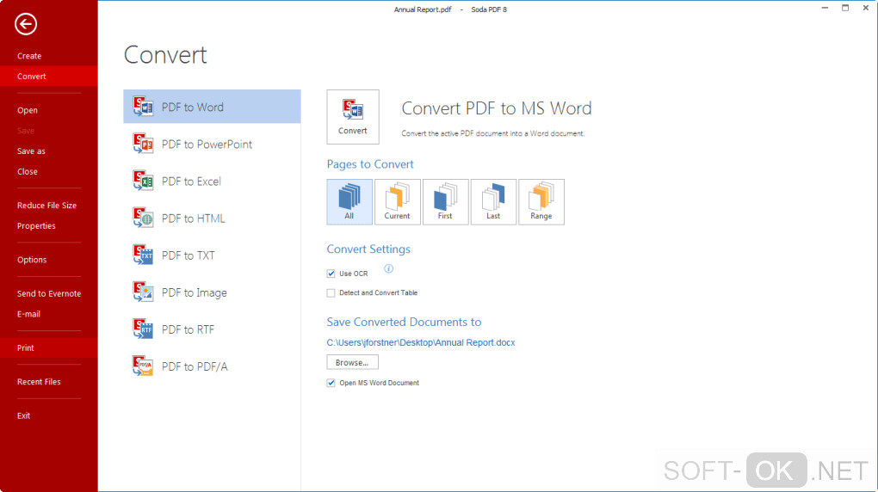Choose All pages to convert
878x492 pixels.
pos(349,202)
